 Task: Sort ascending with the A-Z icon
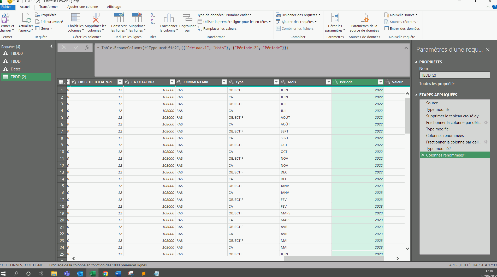coord(153,15)
